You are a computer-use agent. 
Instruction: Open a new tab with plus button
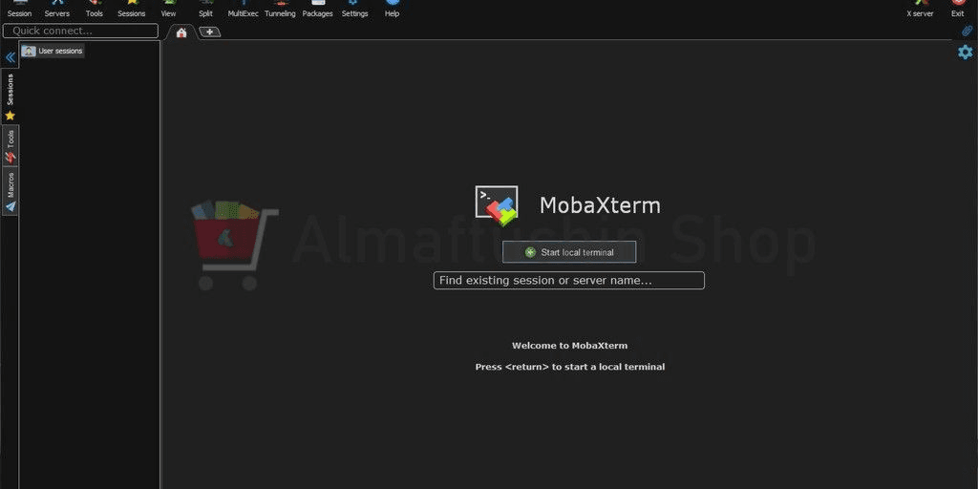209,32
